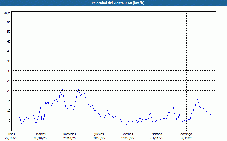Select the 'martes' day label
This screenshot has width=227, height=141.
coord(41,134)
